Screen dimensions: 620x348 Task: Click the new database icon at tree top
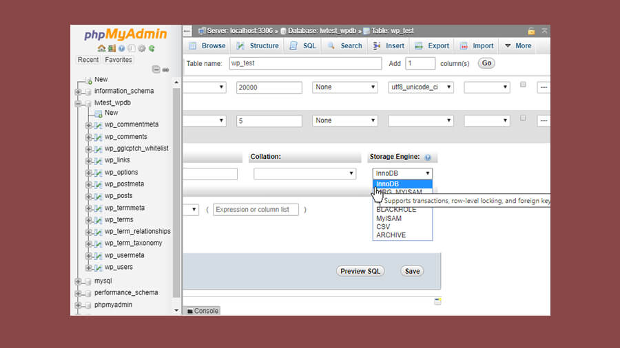click(89, 80)
